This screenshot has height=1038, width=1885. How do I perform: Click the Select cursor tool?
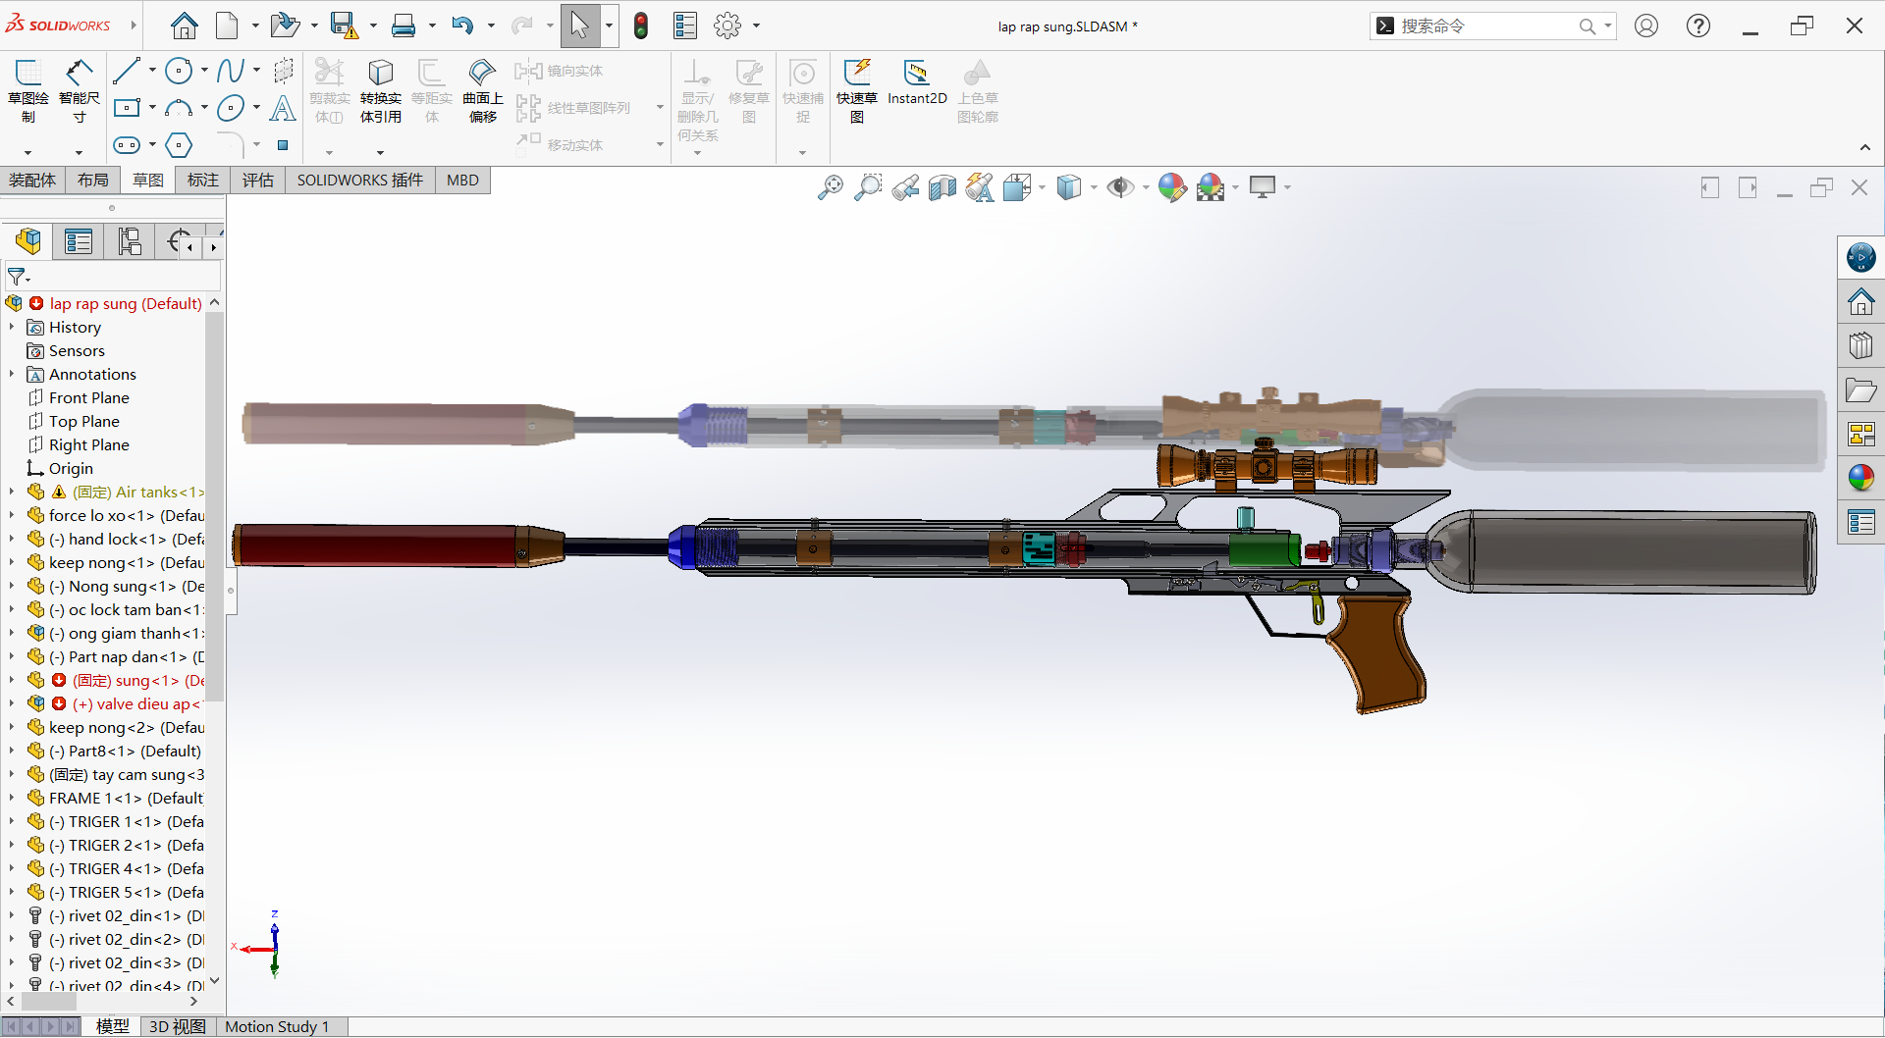579,26
